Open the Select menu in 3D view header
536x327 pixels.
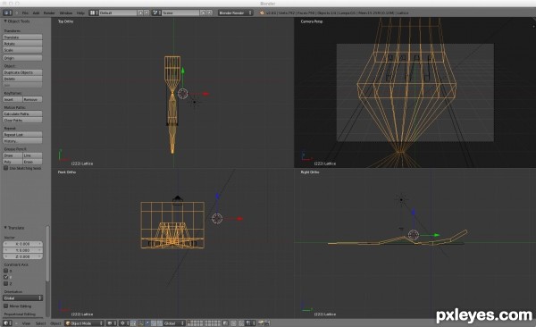tap(40, 323)
